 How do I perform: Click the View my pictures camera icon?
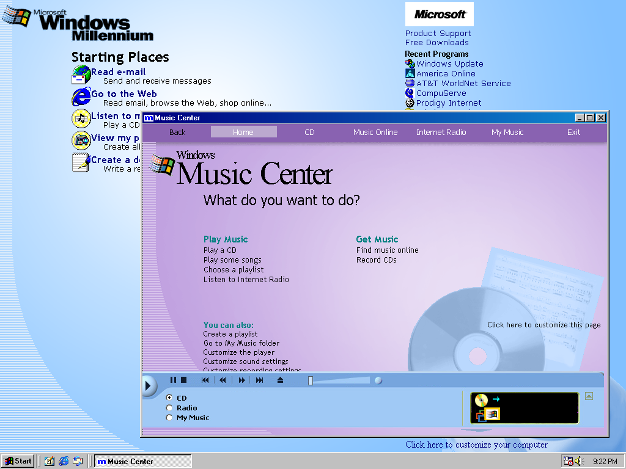click(81, 140)
